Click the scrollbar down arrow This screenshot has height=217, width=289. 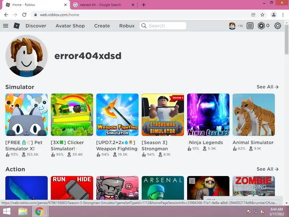point(287,203)
